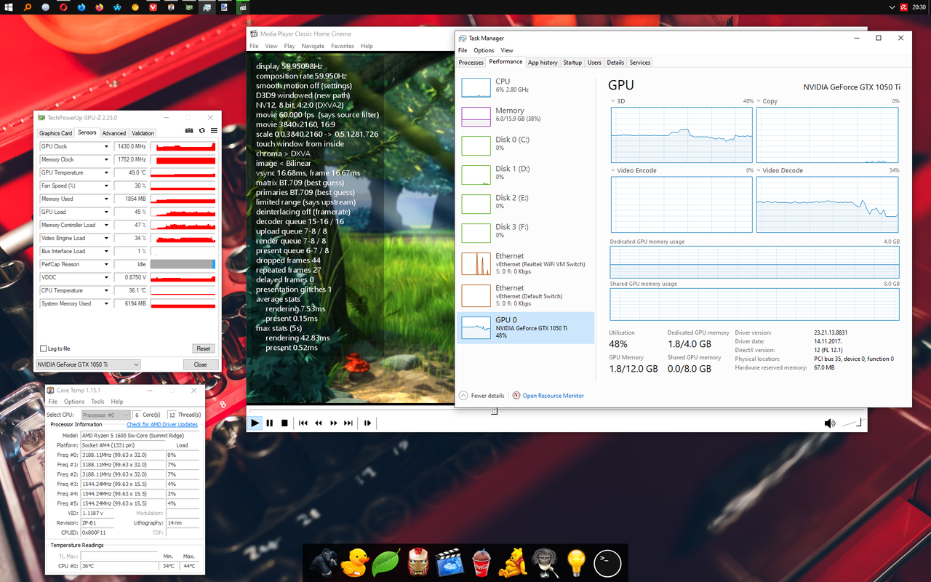Click the 20:30 clock in system tray
The image size is (931, 582).
pyautogui.click(x=920, y=7)
